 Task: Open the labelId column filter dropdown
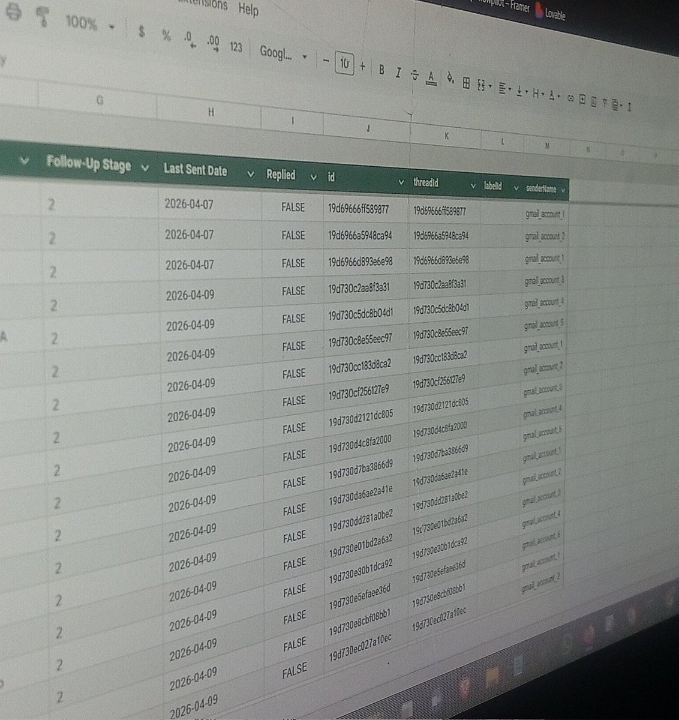(x=516, y=188)
